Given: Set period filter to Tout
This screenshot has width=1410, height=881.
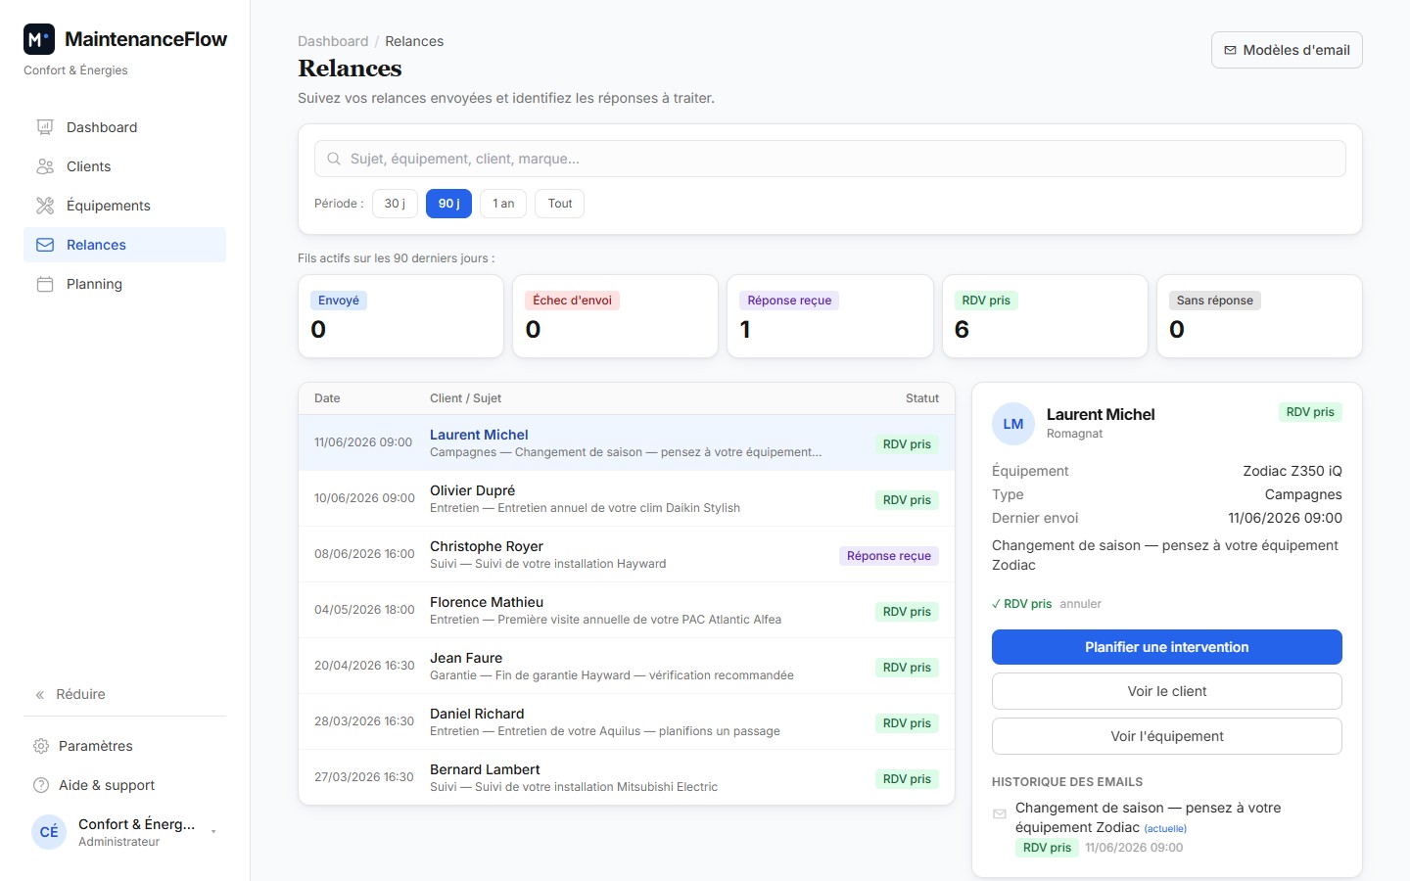Looking at the screenshot, I should tap(560, 204).
